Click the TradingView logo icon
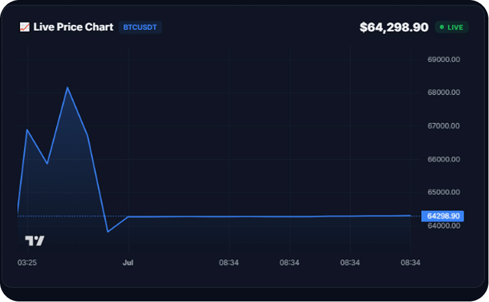489x302 pixels. click(35, 241)
